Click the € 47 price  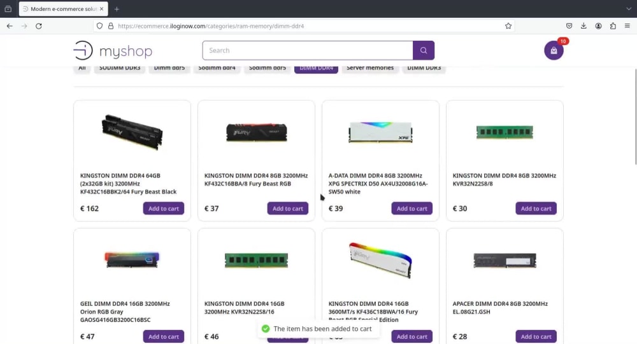87,336
